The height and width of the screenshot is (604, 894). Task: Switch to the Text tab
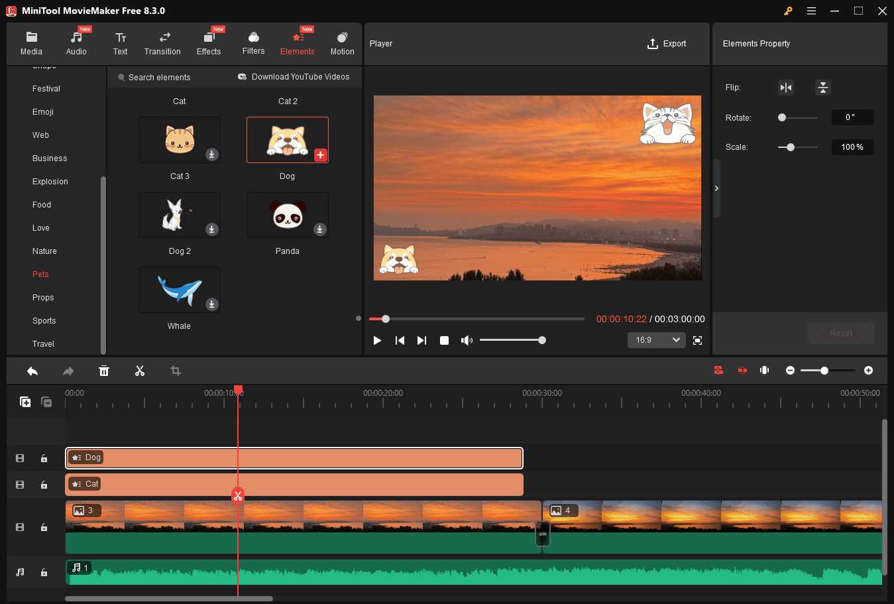(120, 44)
